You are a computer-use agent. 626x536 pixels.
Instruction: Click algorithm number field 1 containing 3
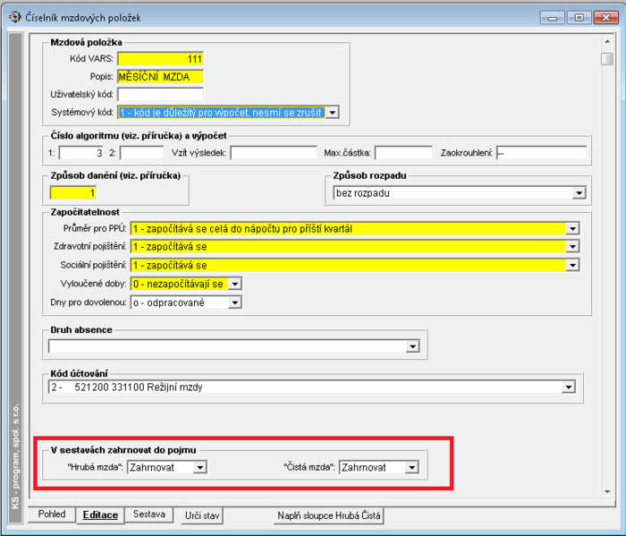click(x=81, y=153)
